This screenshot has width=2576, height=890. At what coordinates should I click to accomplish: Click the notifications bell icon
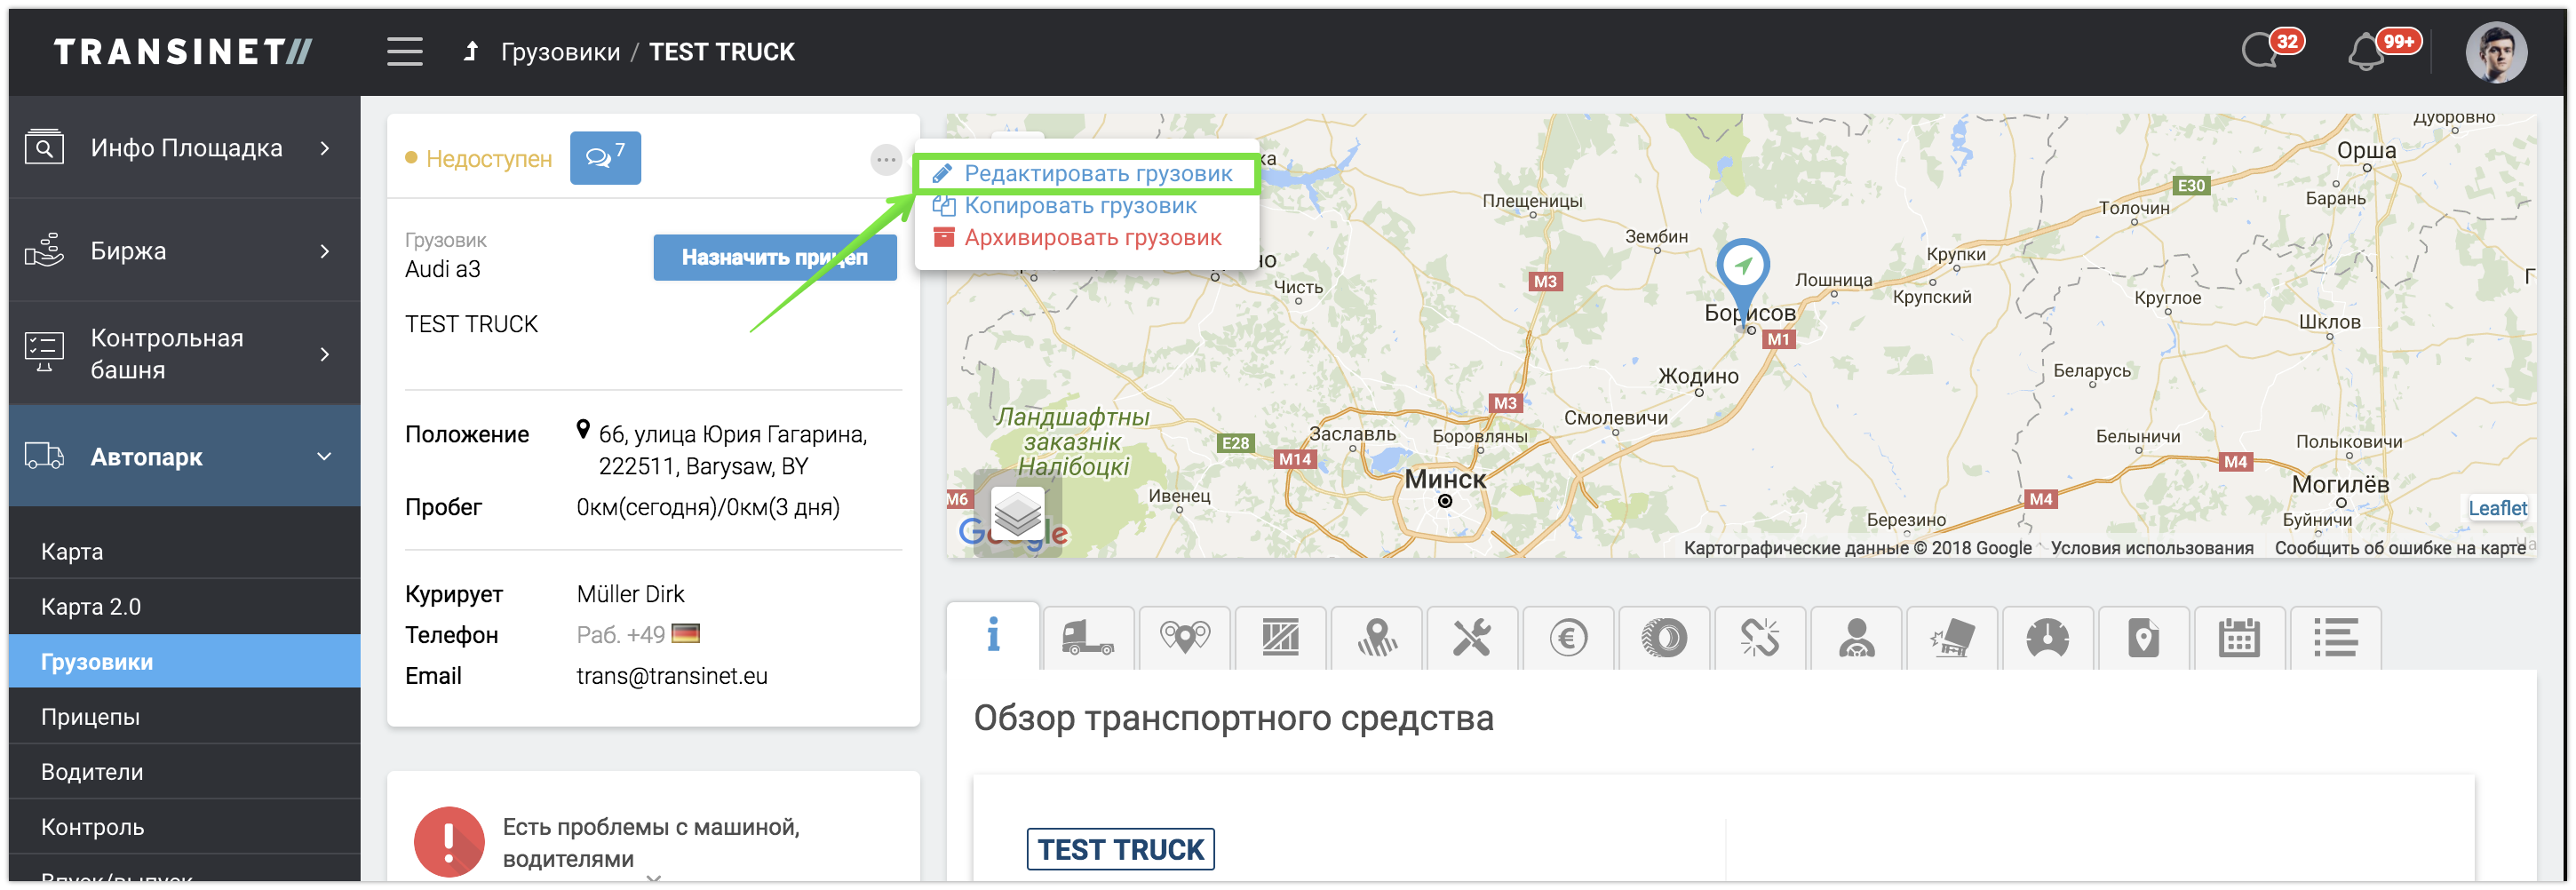click(2365, 52)
